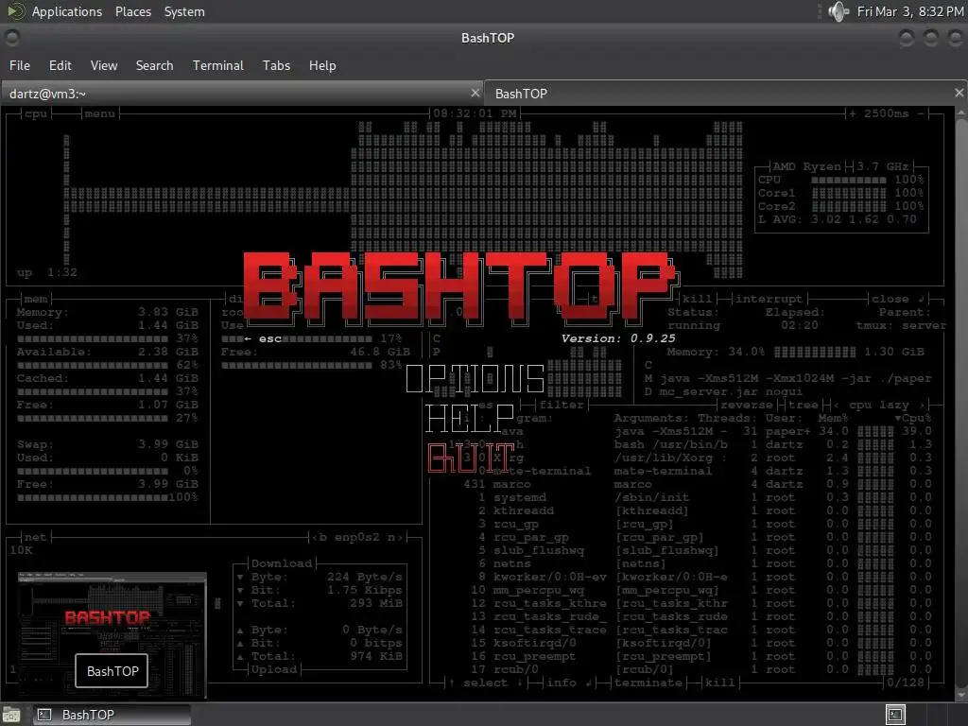The image size is (968, 726).
Task: Click the BashTOP taskbar button
Action: pyautogui.click(x=112, y=715)
